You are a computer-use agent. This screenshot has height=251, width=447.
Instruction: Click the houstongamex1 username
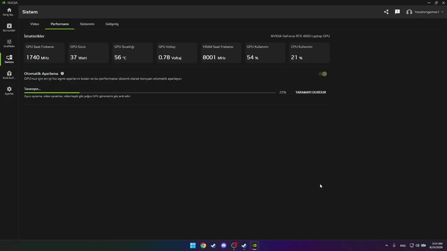click(427, 12)
